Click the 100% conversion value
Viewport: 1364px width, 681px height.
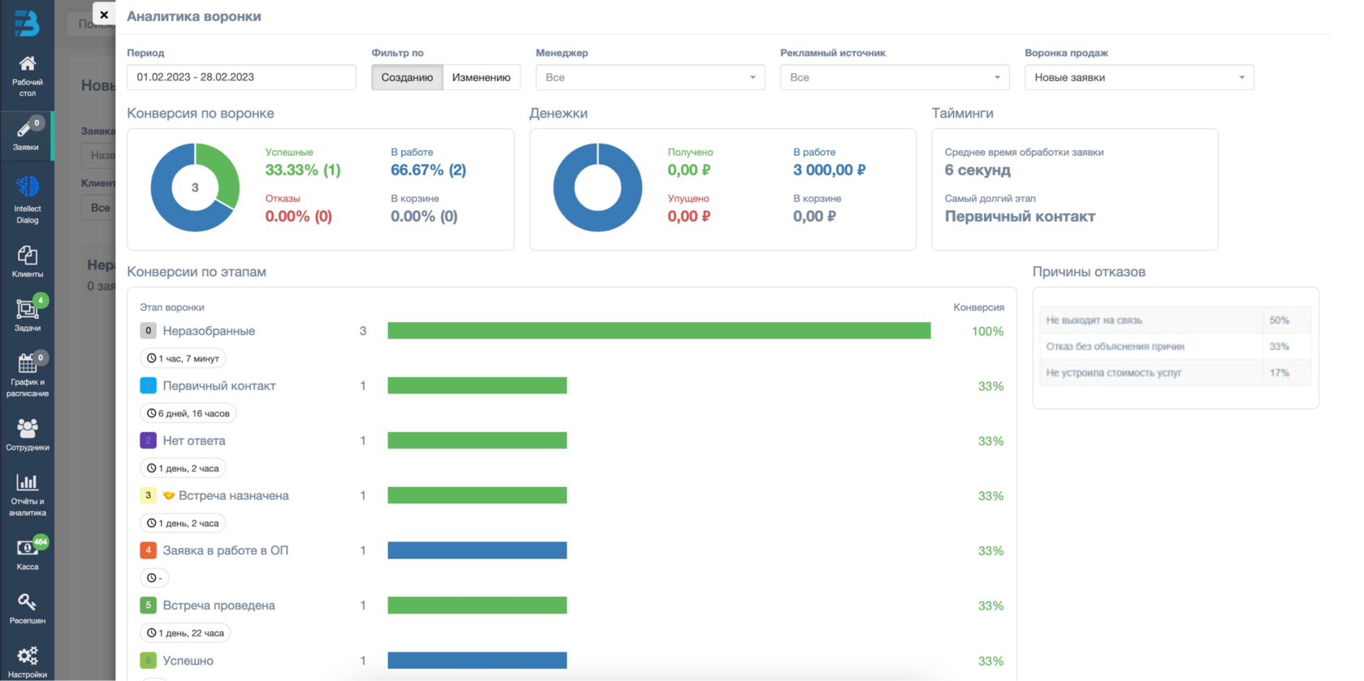click(x=987, y=331)
